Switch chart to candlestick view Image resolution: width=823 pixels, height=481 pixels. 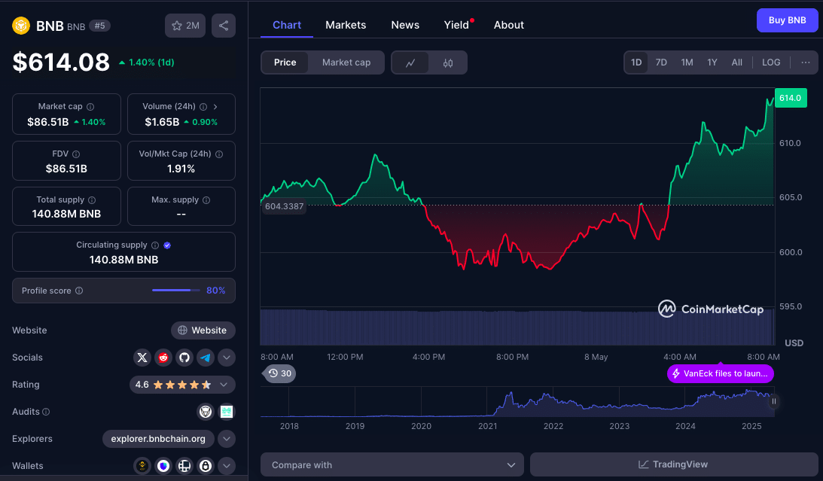pyautogui.click(x=448, y=63)
